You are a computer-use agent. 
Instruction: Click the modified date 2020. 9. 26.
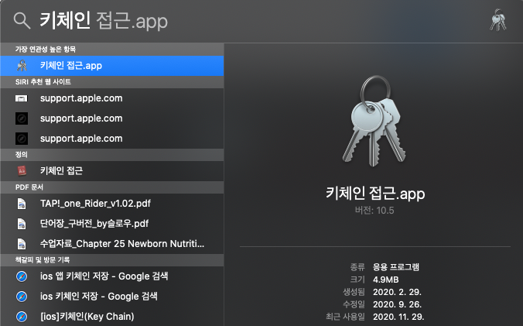pos(397,304)
